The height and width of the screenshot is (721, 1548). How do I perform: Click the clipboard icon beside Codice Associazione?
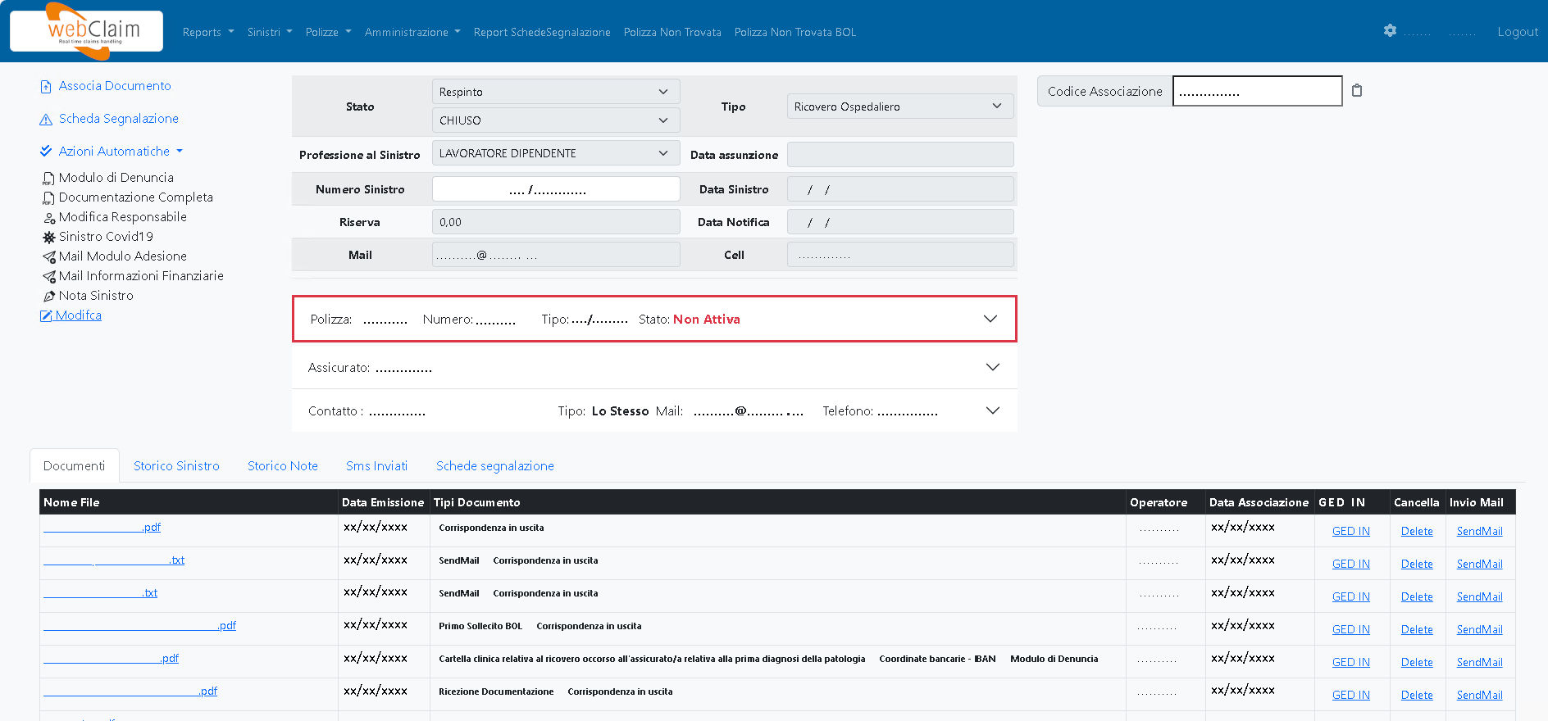click(1357, 90)
